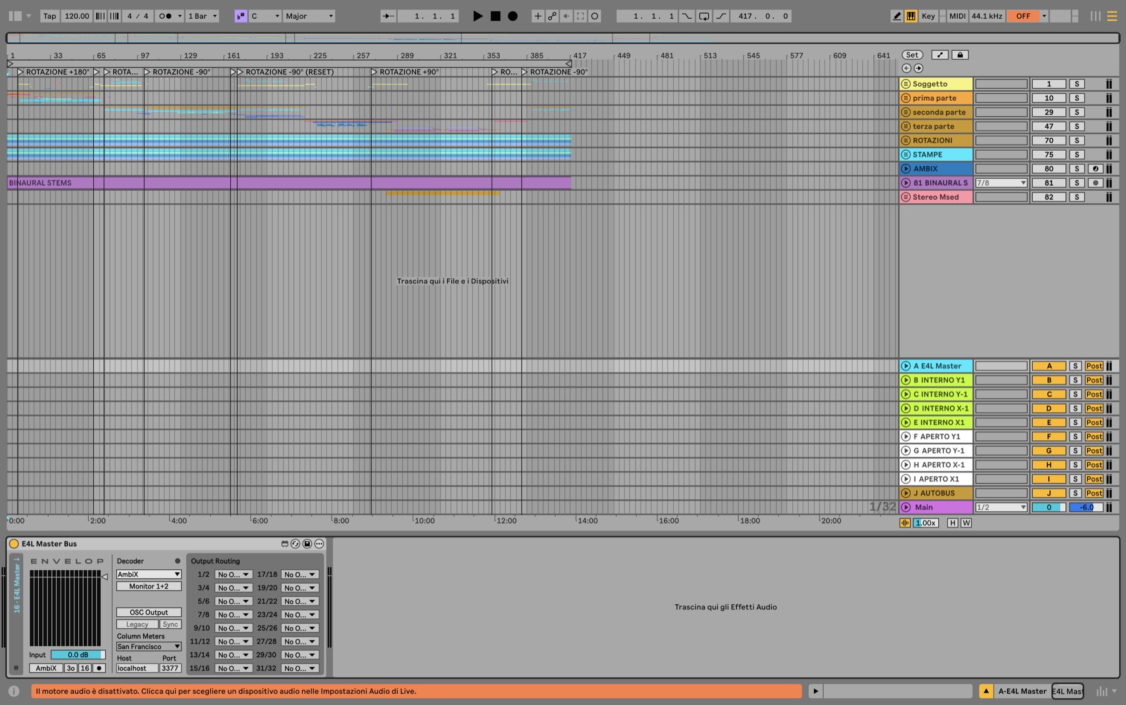Click the Punch-Out switch icon

[721, 16]
